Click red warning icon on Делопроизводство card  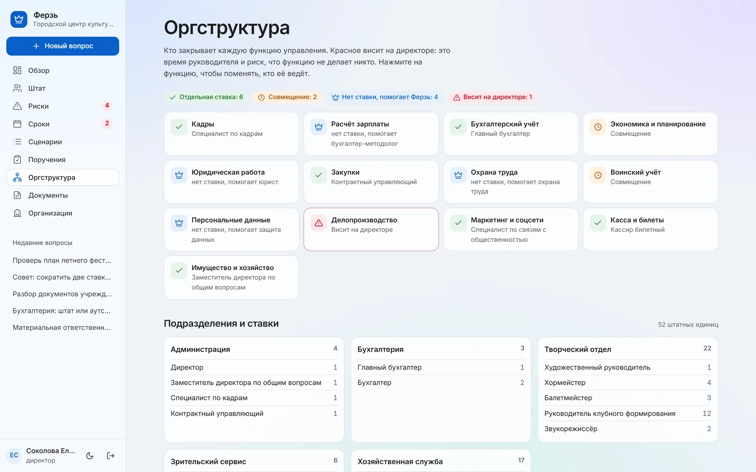pyautogui.click(x=318, y=223)
